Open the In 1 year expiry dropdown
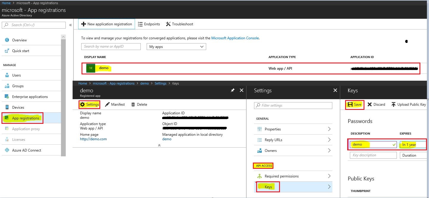The width and height of the screenshot is (429, 198). tap(413, 145)
